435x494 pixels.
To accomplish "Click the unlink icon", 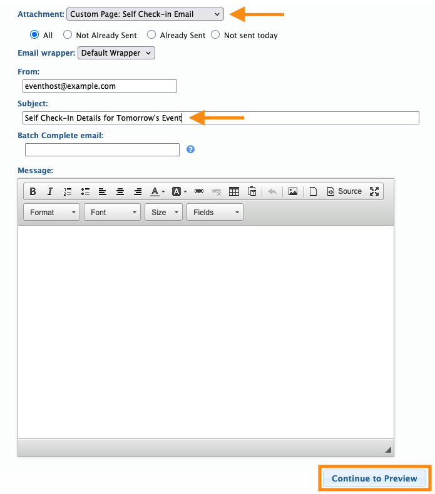I will 217,191.
